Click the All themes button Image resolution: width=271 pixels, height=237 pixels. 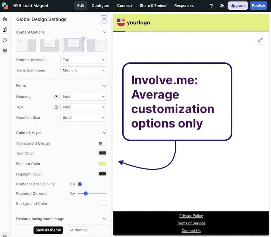[78, 230]
